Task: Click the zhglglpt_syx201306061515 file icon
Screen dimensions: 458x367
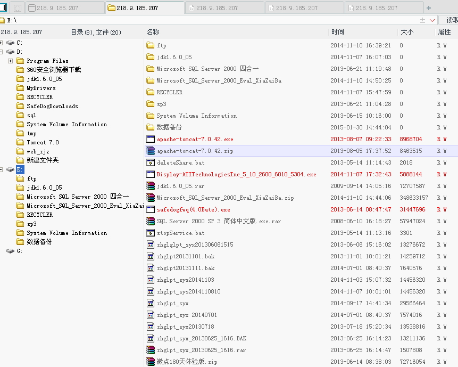Action: [151, 244]
